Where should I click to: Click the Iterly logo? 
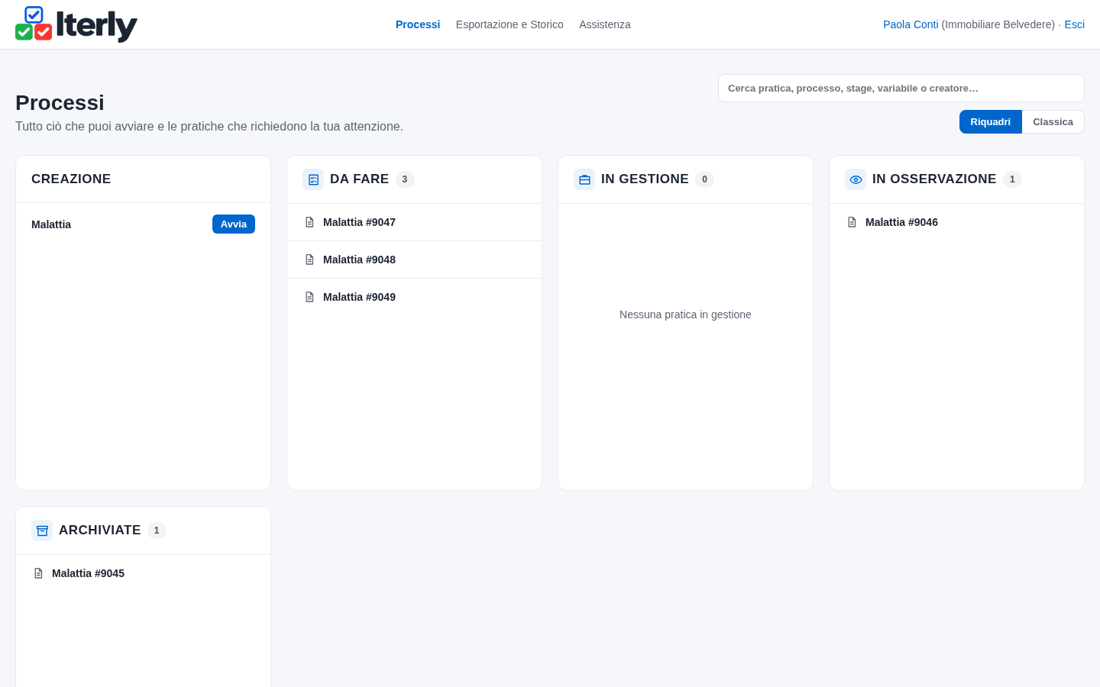coord(76,24)
